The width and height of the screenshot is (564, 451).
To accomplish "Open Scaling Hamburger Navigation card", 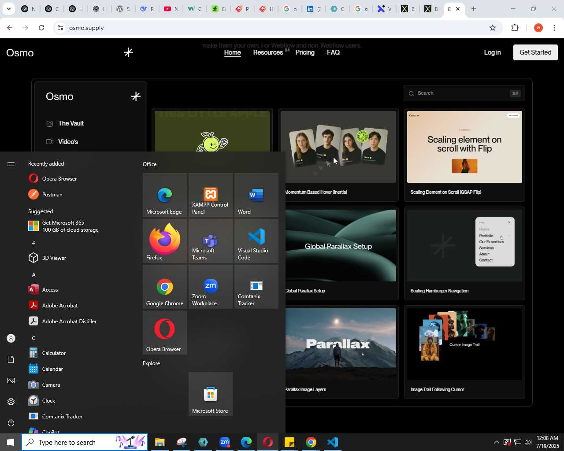I will click(x=464, y=253).
